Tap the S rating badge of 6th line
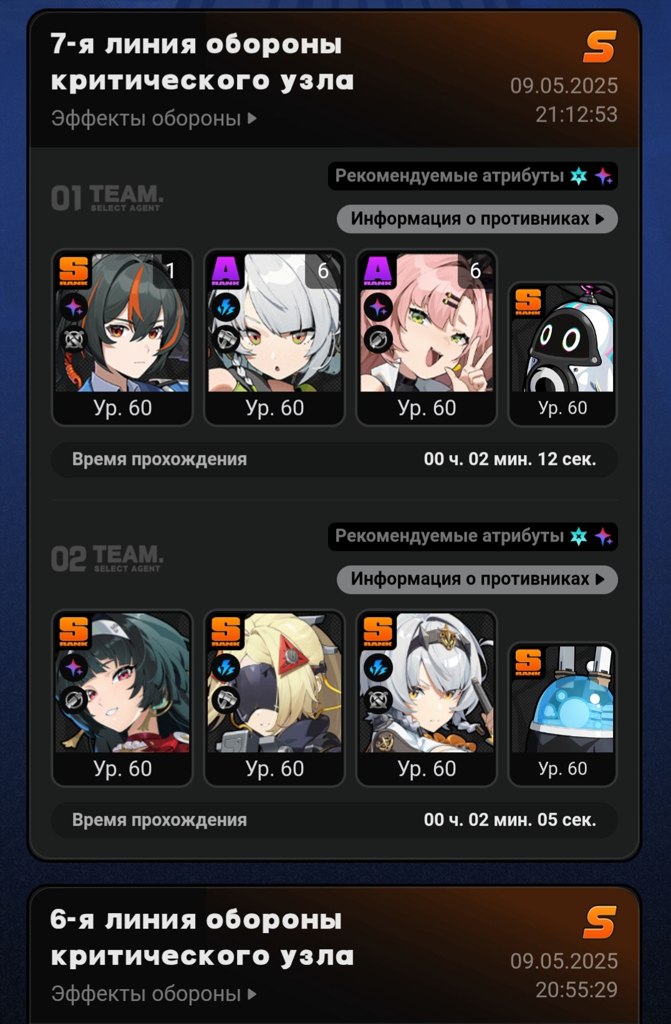This screenshot has height=1024, width=671. click(x=599, y=922)
